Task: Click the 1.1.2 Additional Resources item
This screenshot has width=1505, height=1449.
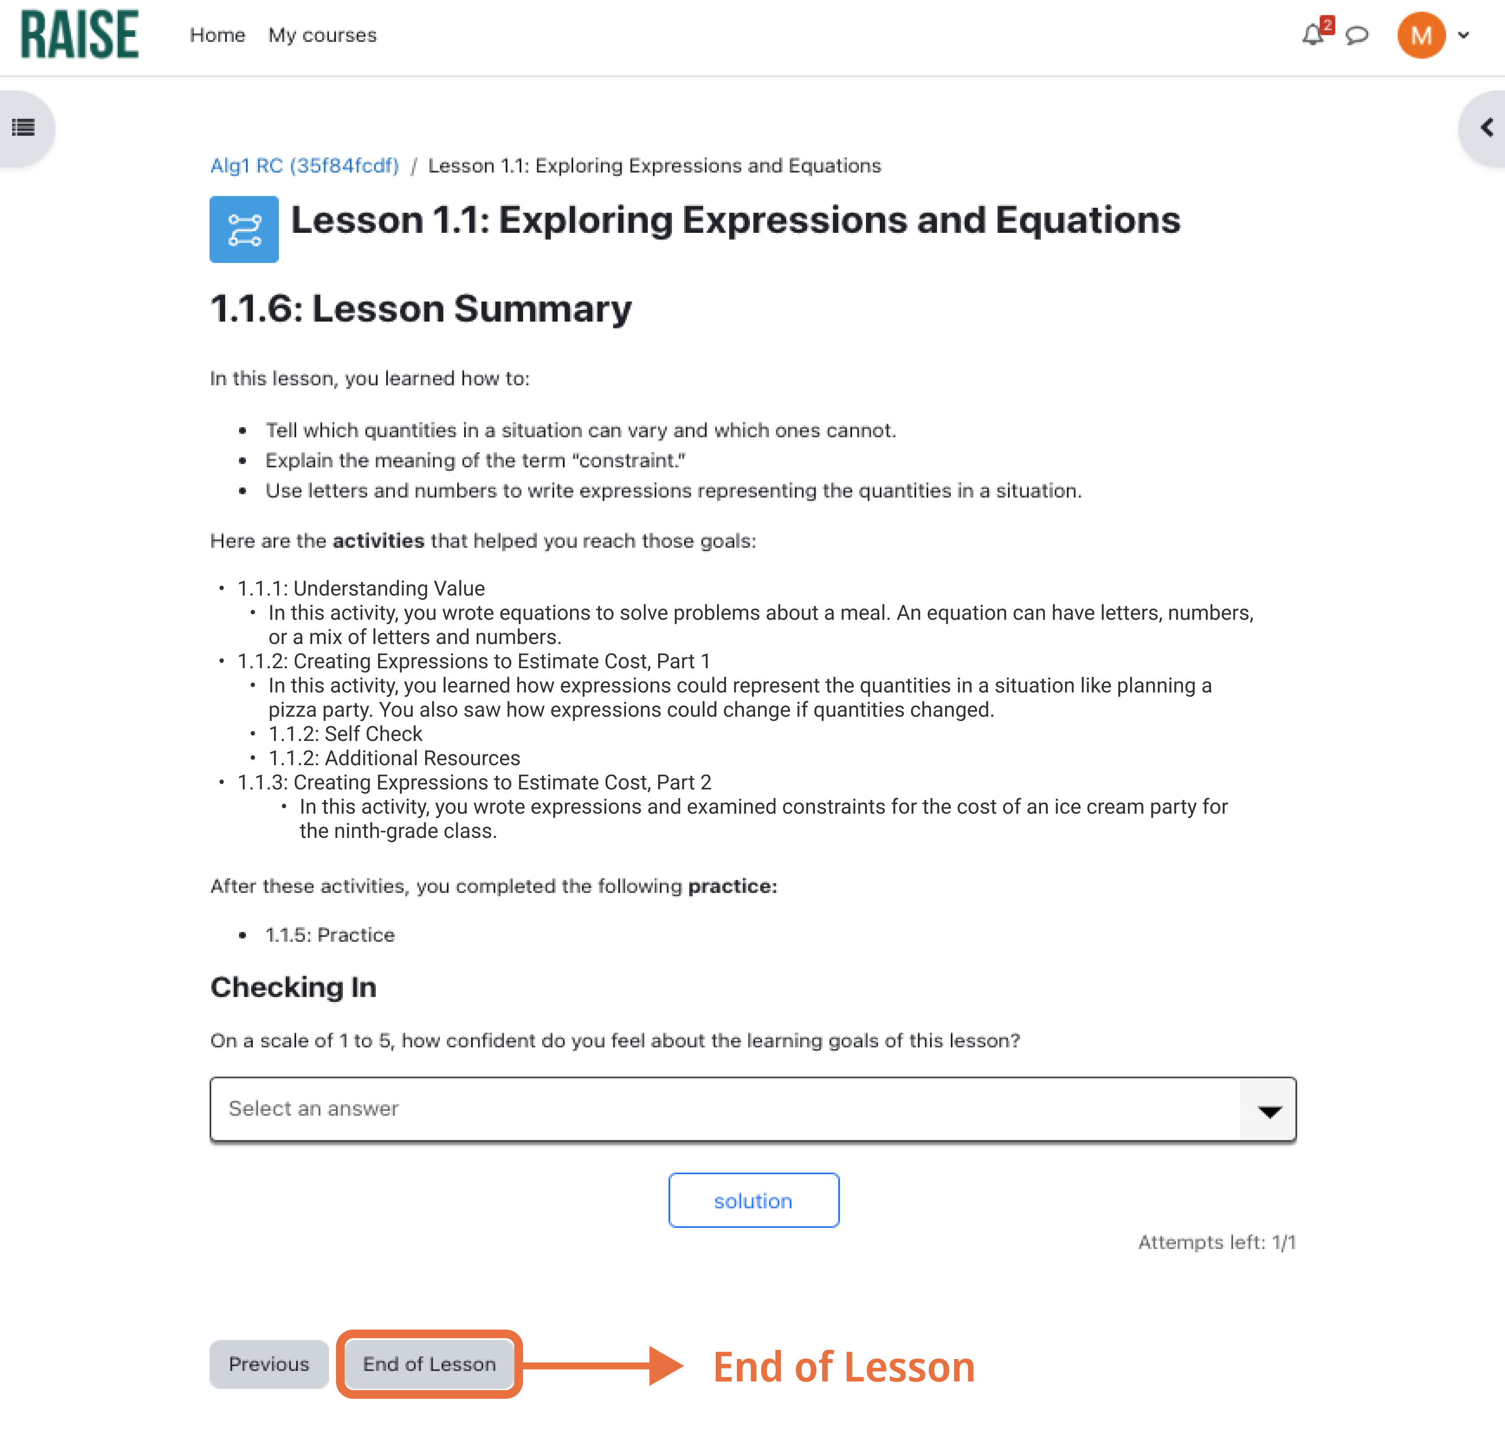Action: coord(394,758)
